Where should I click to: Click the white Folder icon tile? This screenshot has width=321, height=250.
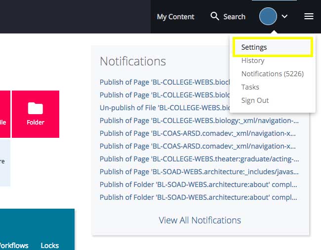coord(36,114)
